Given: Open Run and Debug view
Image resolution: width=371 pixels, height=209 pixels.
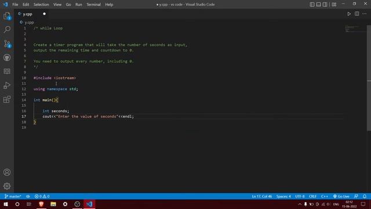Looking at the screenshot, I should (x=7, y=85).
